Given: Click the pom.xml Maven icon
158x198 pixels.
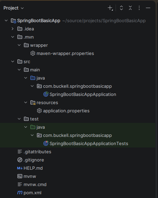Looking at the screenshot, I should 20,193.
